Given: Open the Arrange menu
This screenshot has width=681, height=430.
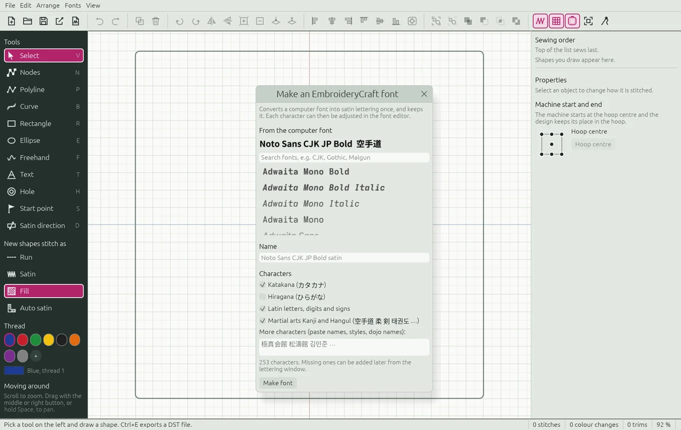Looking at the screenshot, I should click(x=48, y=5).
